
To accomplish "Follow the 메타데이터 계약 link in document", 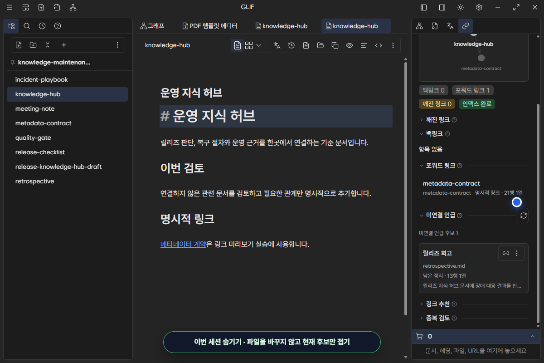I will pos(183,244).
